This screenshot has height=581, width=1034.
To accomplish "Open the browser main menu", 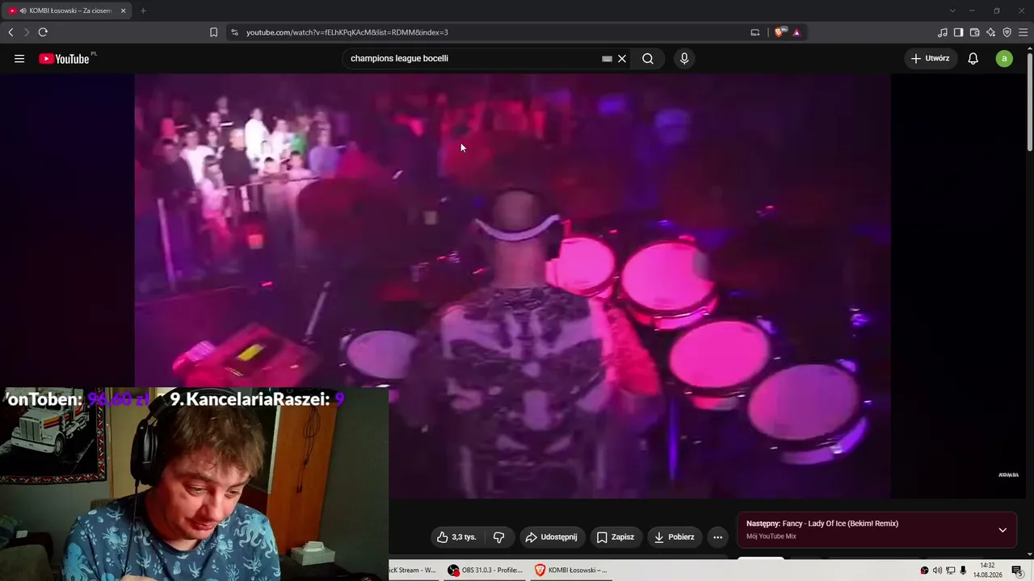I will [1023, 32].
